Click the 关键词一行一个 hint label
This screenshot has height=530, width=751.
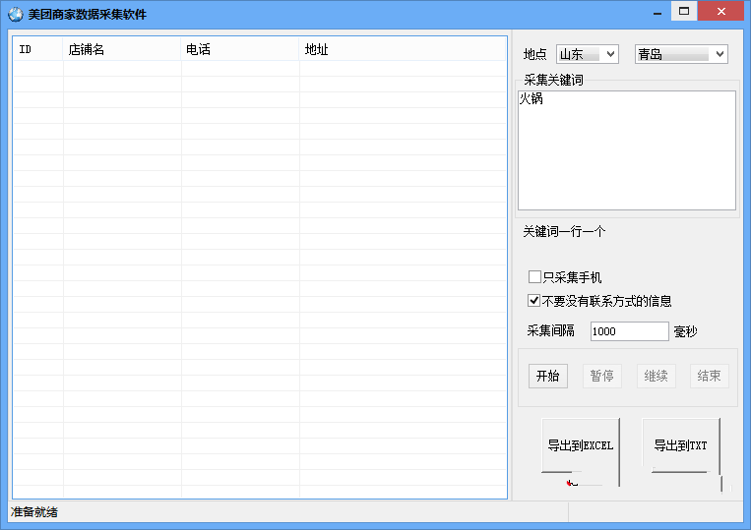coord(564,232)
